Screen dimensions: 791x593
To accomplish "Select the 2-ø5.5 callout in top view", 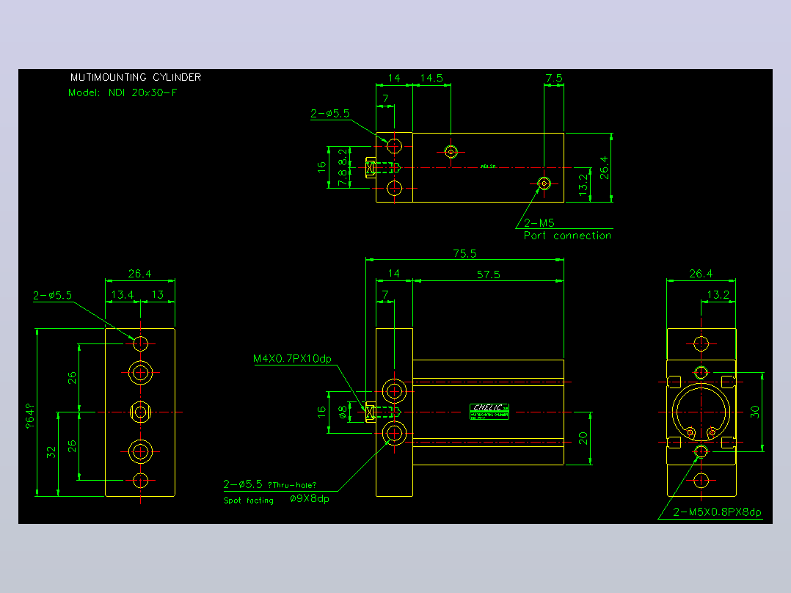I will coord(330,114).
